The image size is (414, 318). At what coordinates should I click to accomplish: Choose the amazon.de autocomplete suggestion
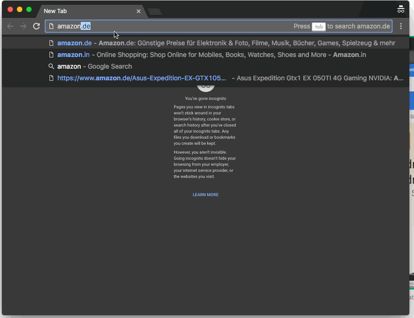point(205,43)
